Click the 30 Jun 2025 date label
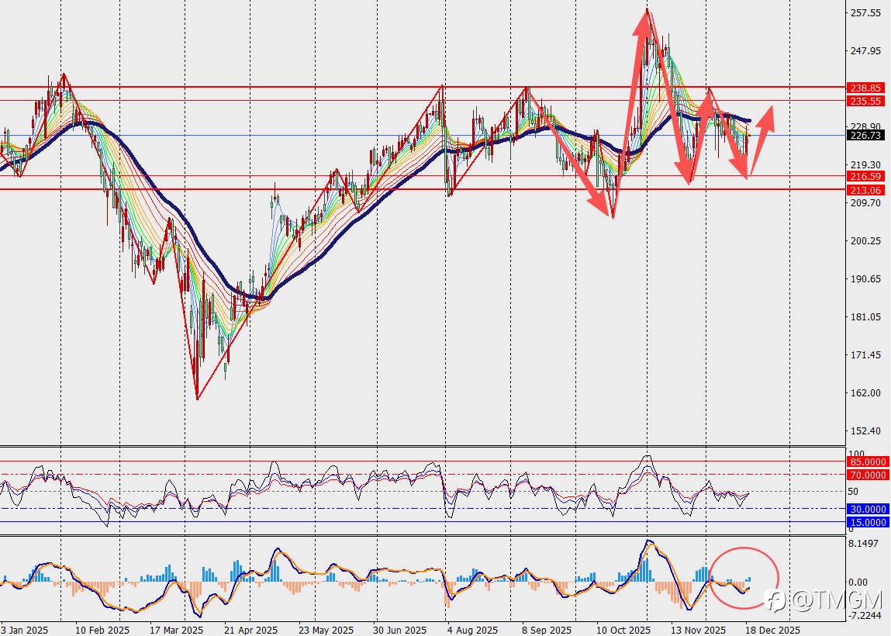 pyautogui.click(x=399, y=631)
